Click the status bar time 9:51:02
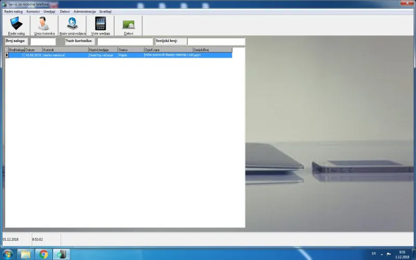Image resolution: width=416 pixels, height=260 pixels. pyautogui.click(x=37, y=239)
